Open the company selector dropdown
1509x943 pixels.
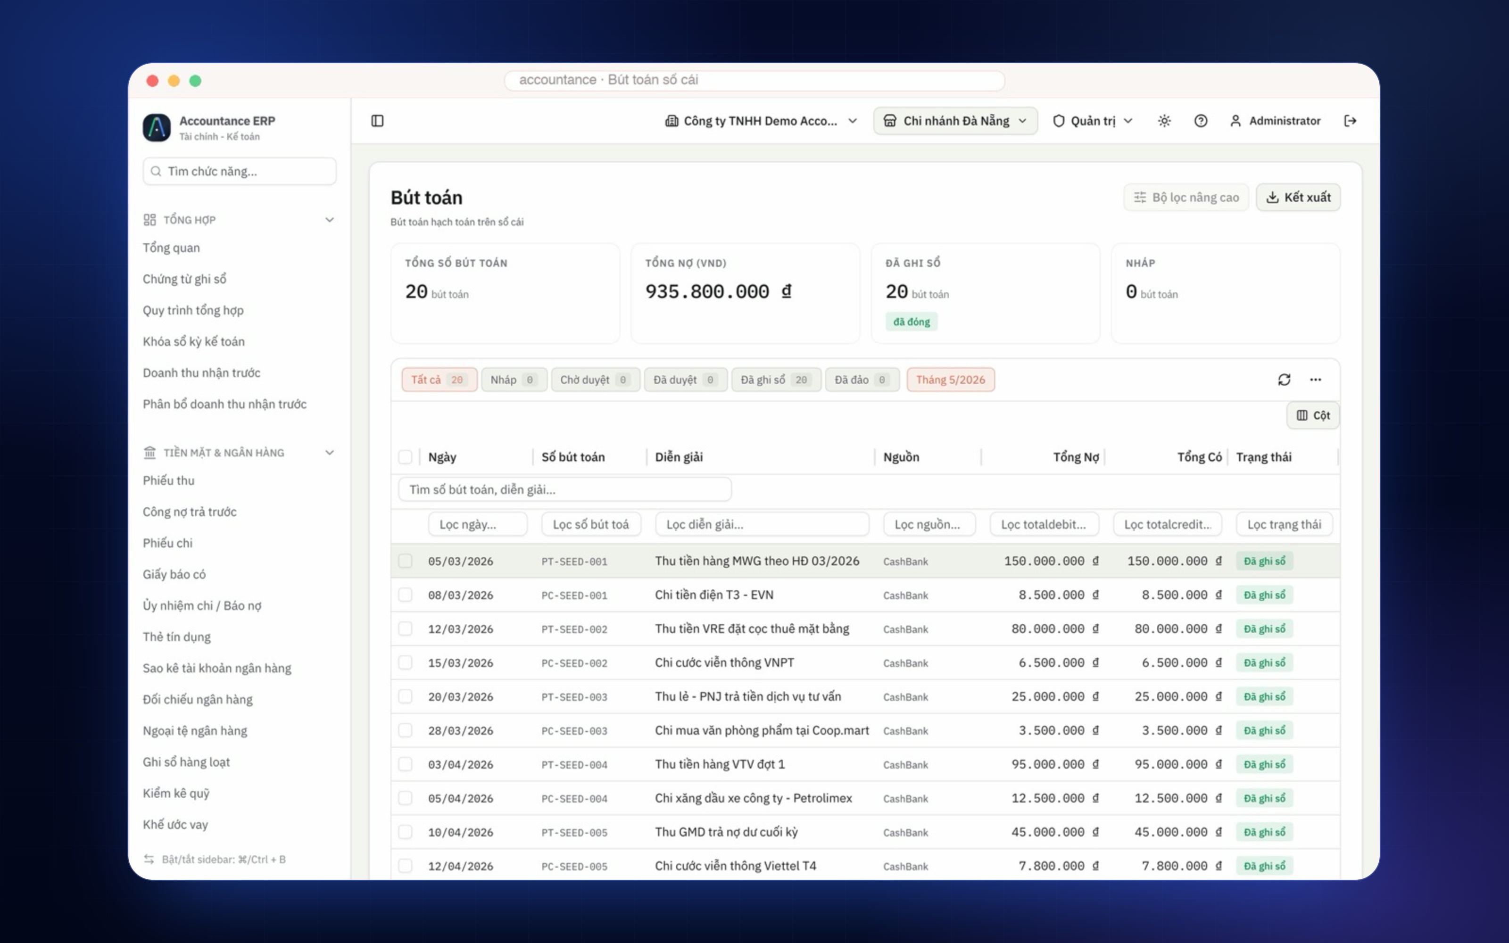coord(762,120)
